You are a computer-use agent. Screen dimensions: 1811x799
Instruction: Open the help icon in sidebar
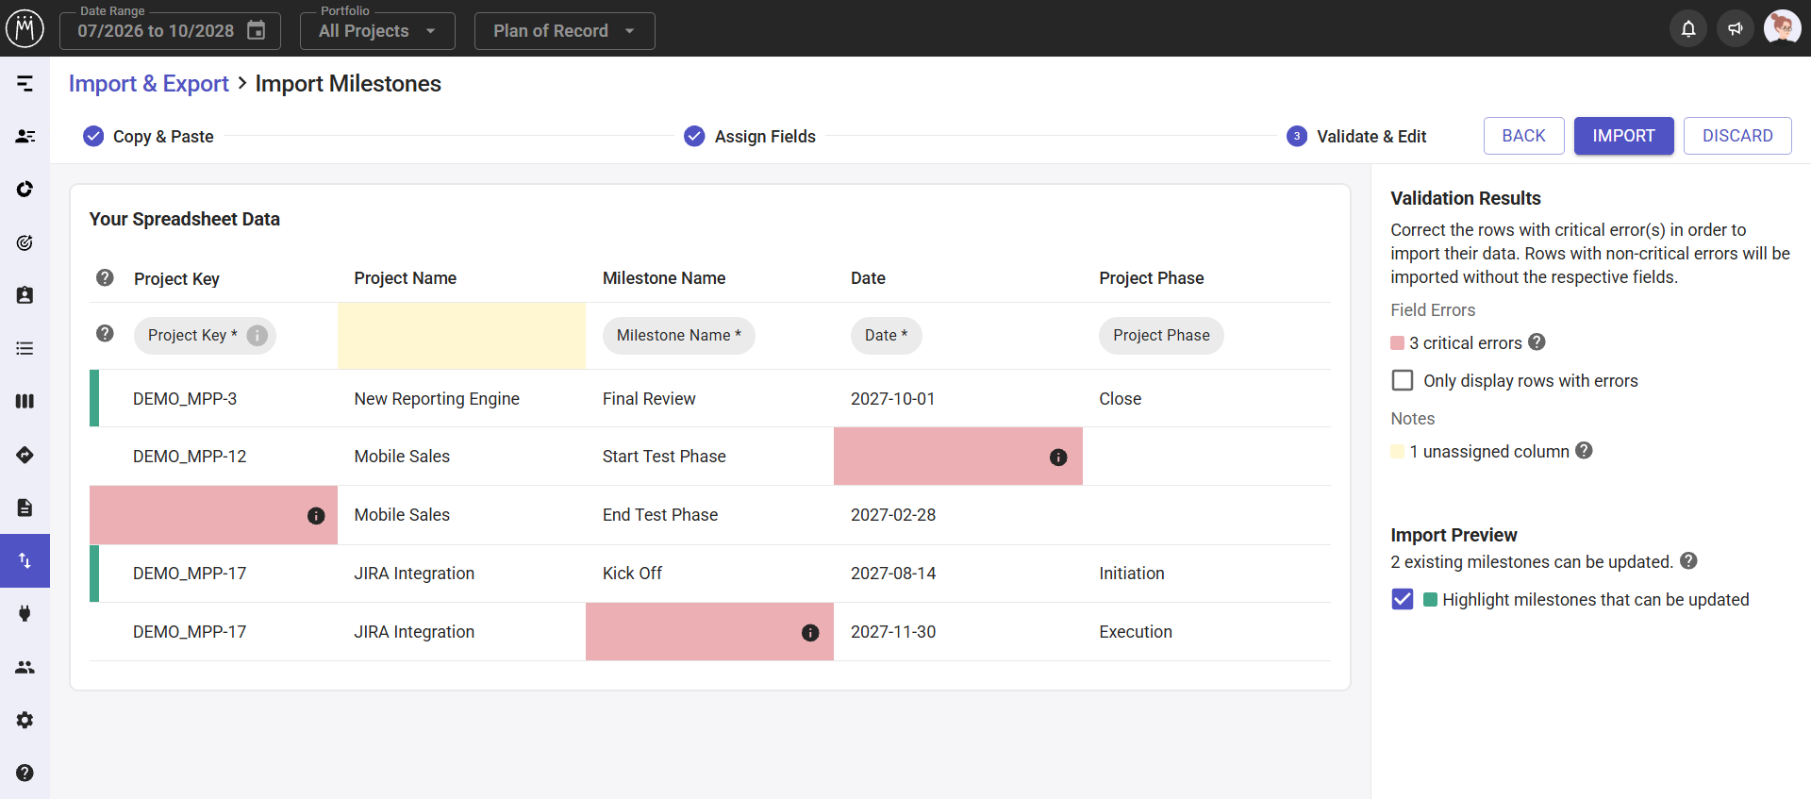(x=25, y=773)
